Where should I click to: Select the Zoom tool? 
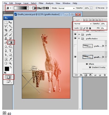pyautogui.click(x=10, y=63)
